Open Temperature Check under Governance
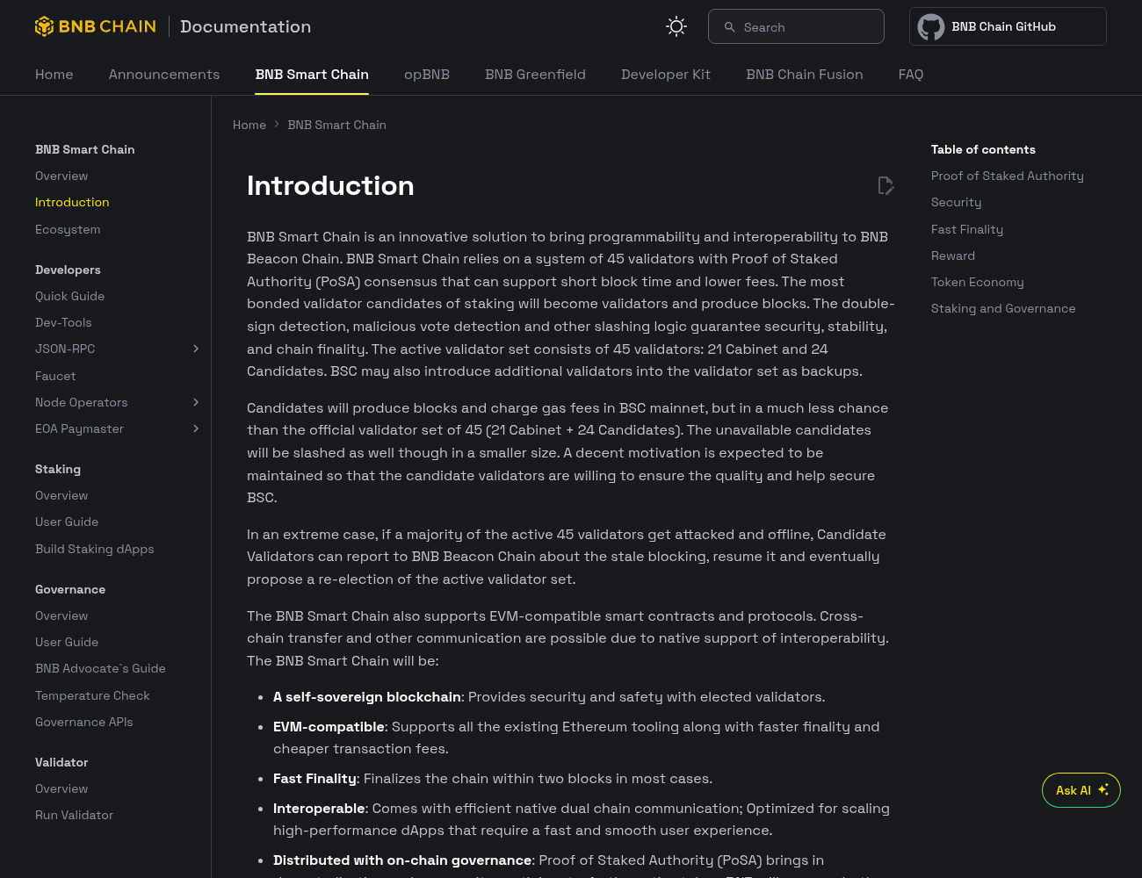 (92, 695)
